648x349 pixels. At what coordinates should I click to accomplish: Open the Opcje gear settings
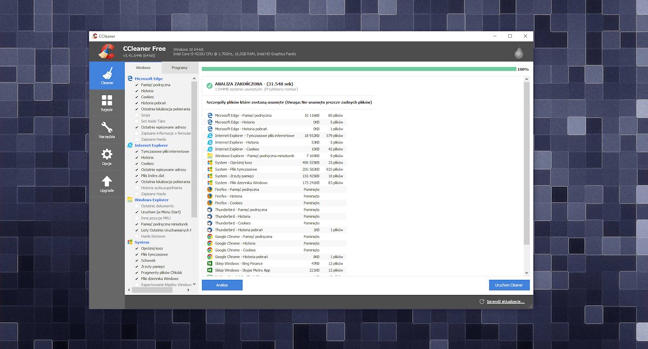coord(107,157)
